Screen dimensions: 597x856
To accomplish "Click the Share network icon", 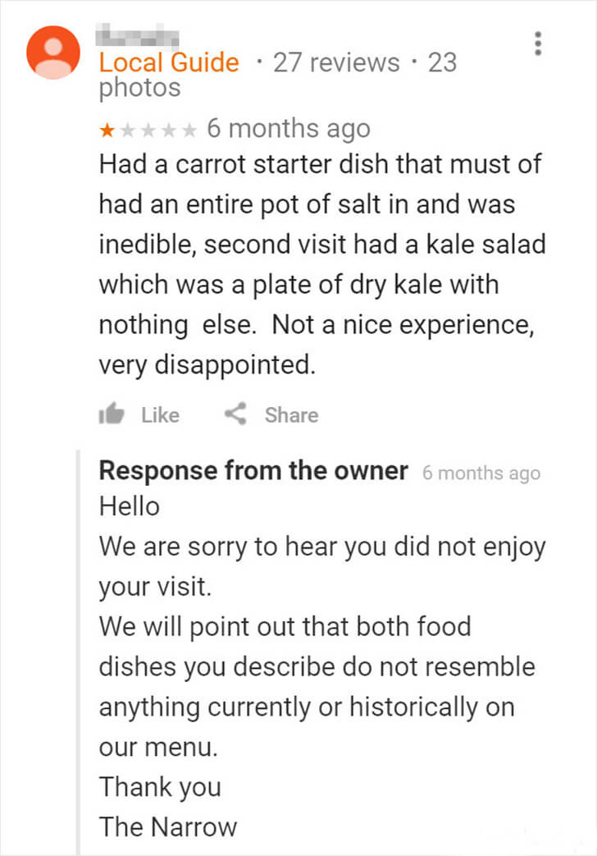I will pos(235,414).
